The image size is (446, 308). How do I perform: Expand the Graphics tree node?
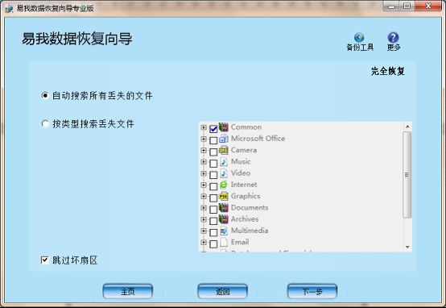[x=204, y=196]
